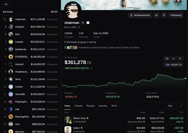Toggle the Following button

[x=176, y=15]
